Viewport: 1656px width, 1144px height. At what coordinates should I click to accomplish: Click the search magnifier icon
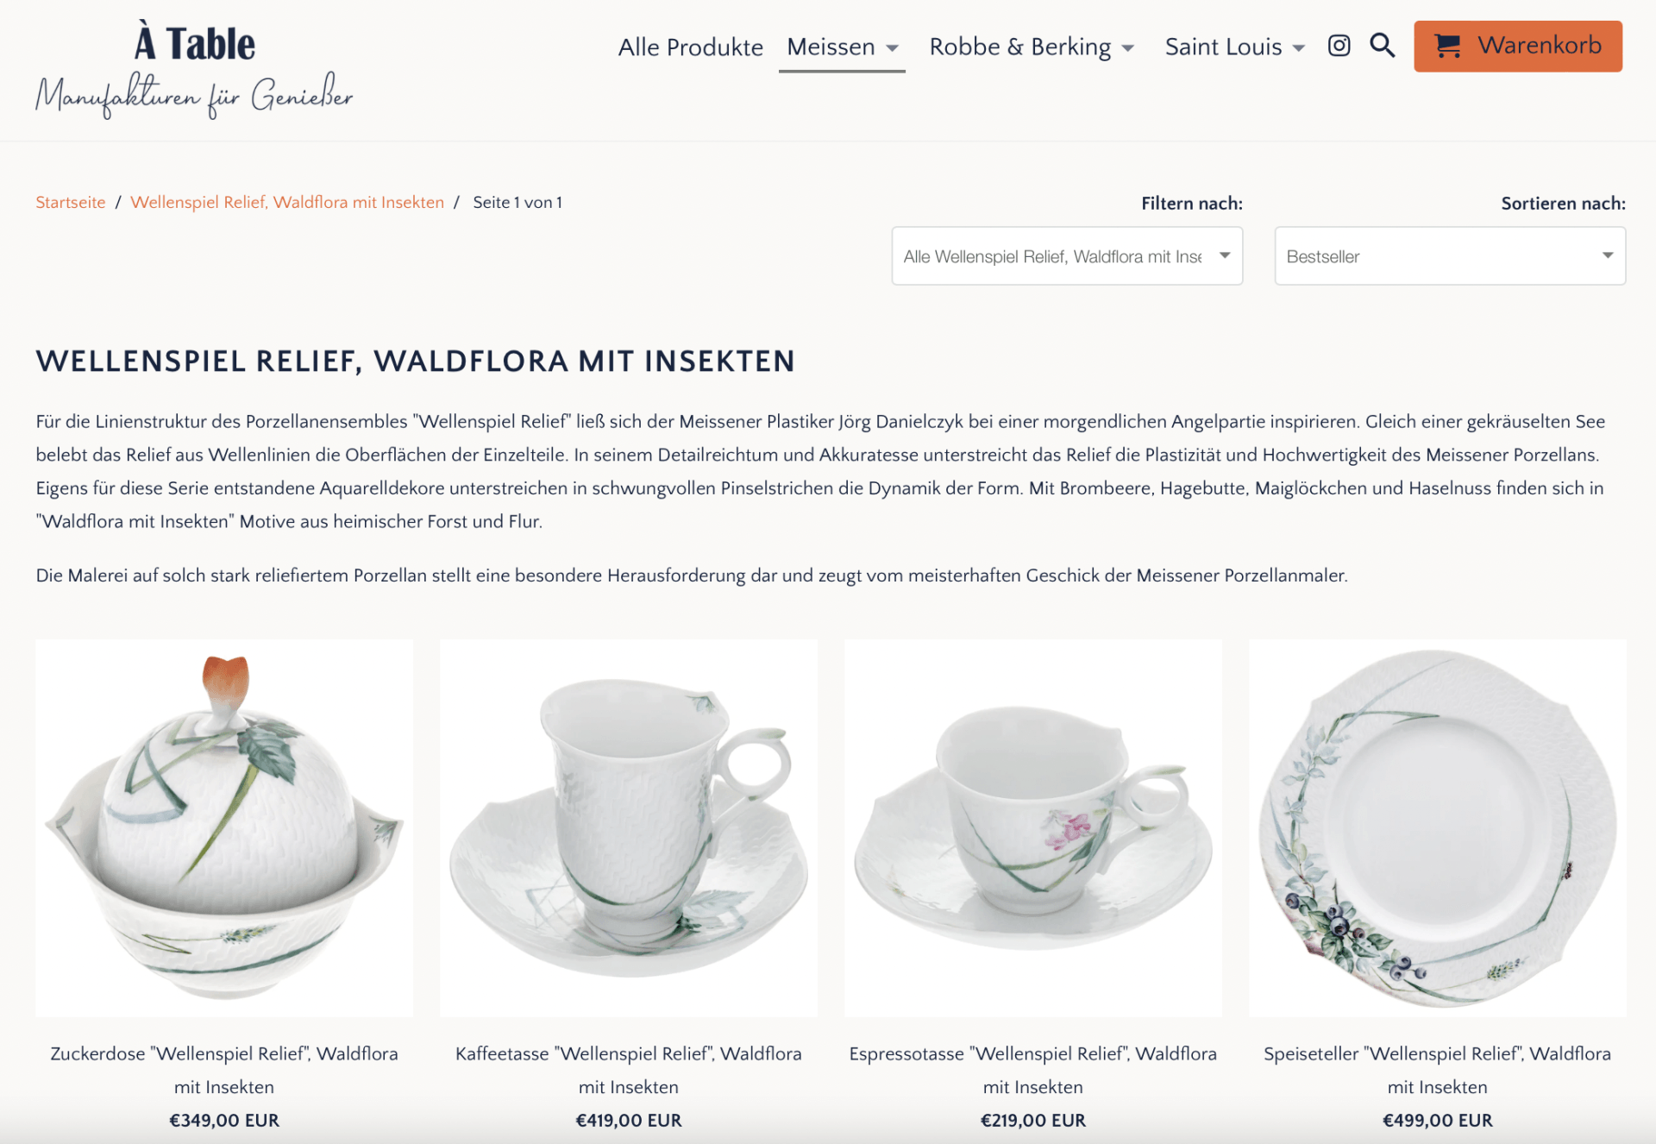(1383, 46)
